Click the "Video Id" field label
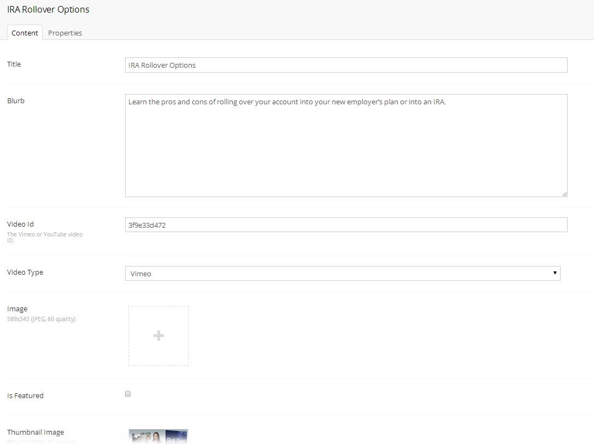Screen dimensions: 601x444 pyautogui.click(x=20, y=224)
